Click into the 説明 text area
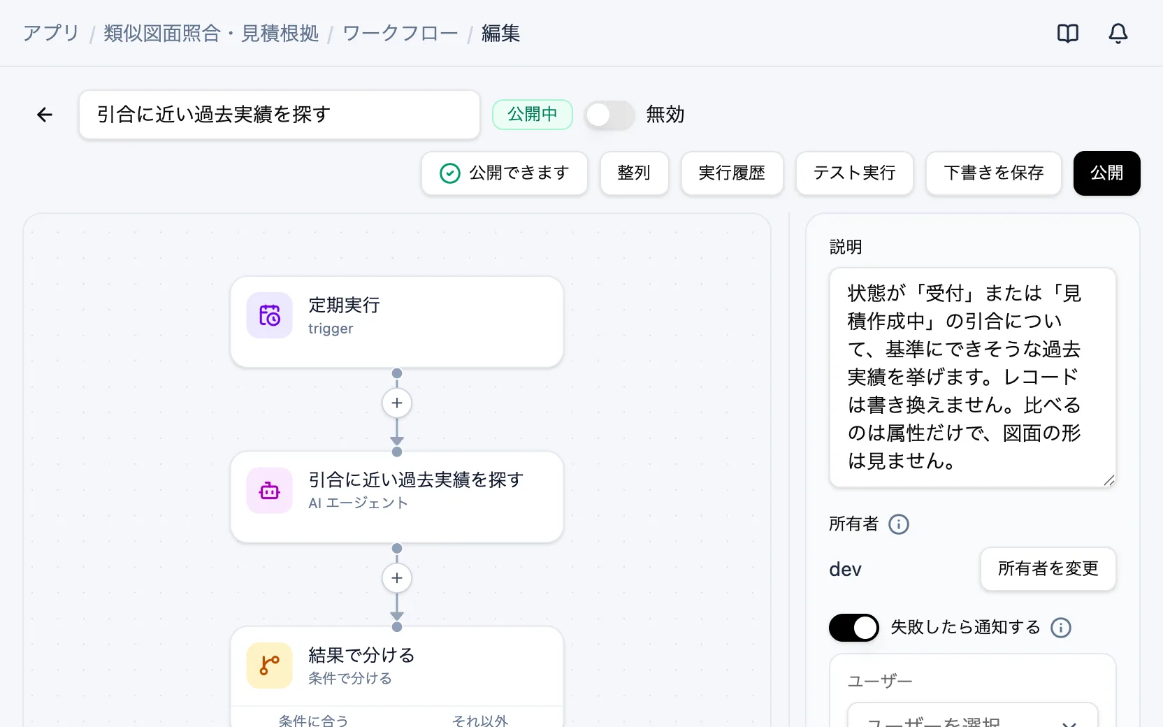 [x=972, y=377]
